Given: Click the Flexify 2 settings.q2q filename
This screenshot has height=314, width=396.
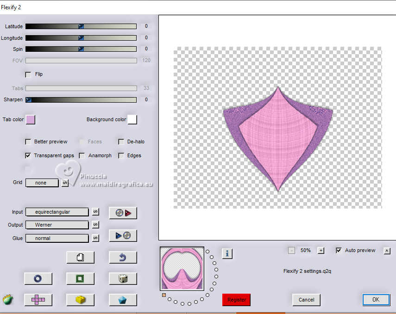Looking at the screenshot, I should click(307, 271).
